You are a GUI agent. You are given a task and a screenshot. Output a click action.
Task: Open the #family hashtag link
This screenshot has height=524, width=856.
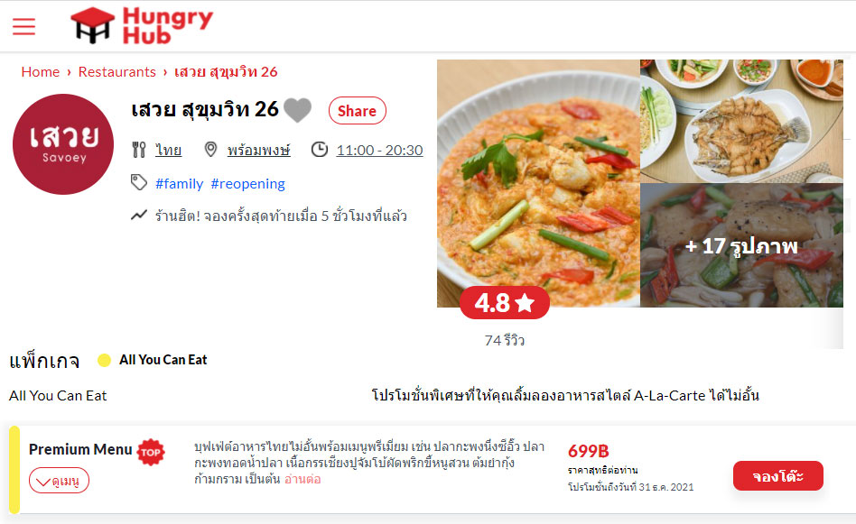tap(179, 184)
